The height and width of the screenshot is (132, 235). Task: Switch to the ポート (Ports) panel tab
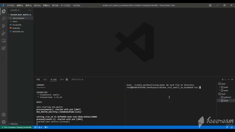pyautogui.click(x=64, y=80)
